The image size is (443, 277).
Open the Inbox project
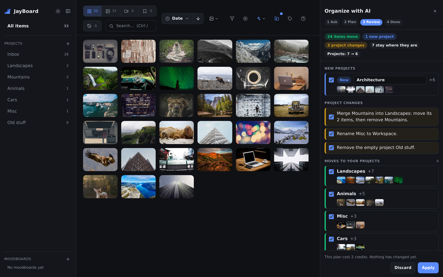38,54
